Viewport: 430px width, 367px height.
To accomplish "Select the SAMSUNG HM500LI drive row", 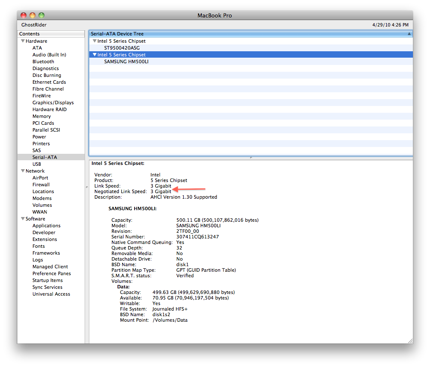I will point(250,62).
